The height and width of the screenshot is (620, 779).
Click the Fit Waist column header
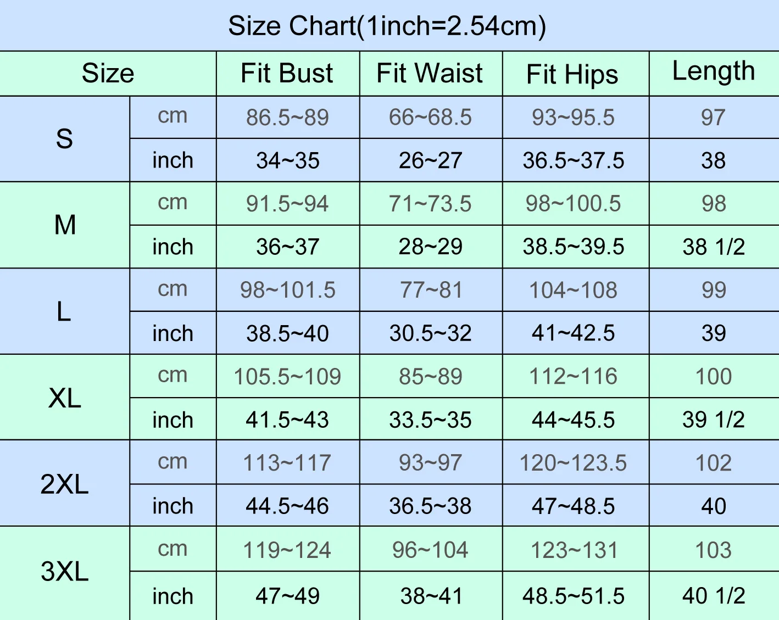tap(430, 74)
